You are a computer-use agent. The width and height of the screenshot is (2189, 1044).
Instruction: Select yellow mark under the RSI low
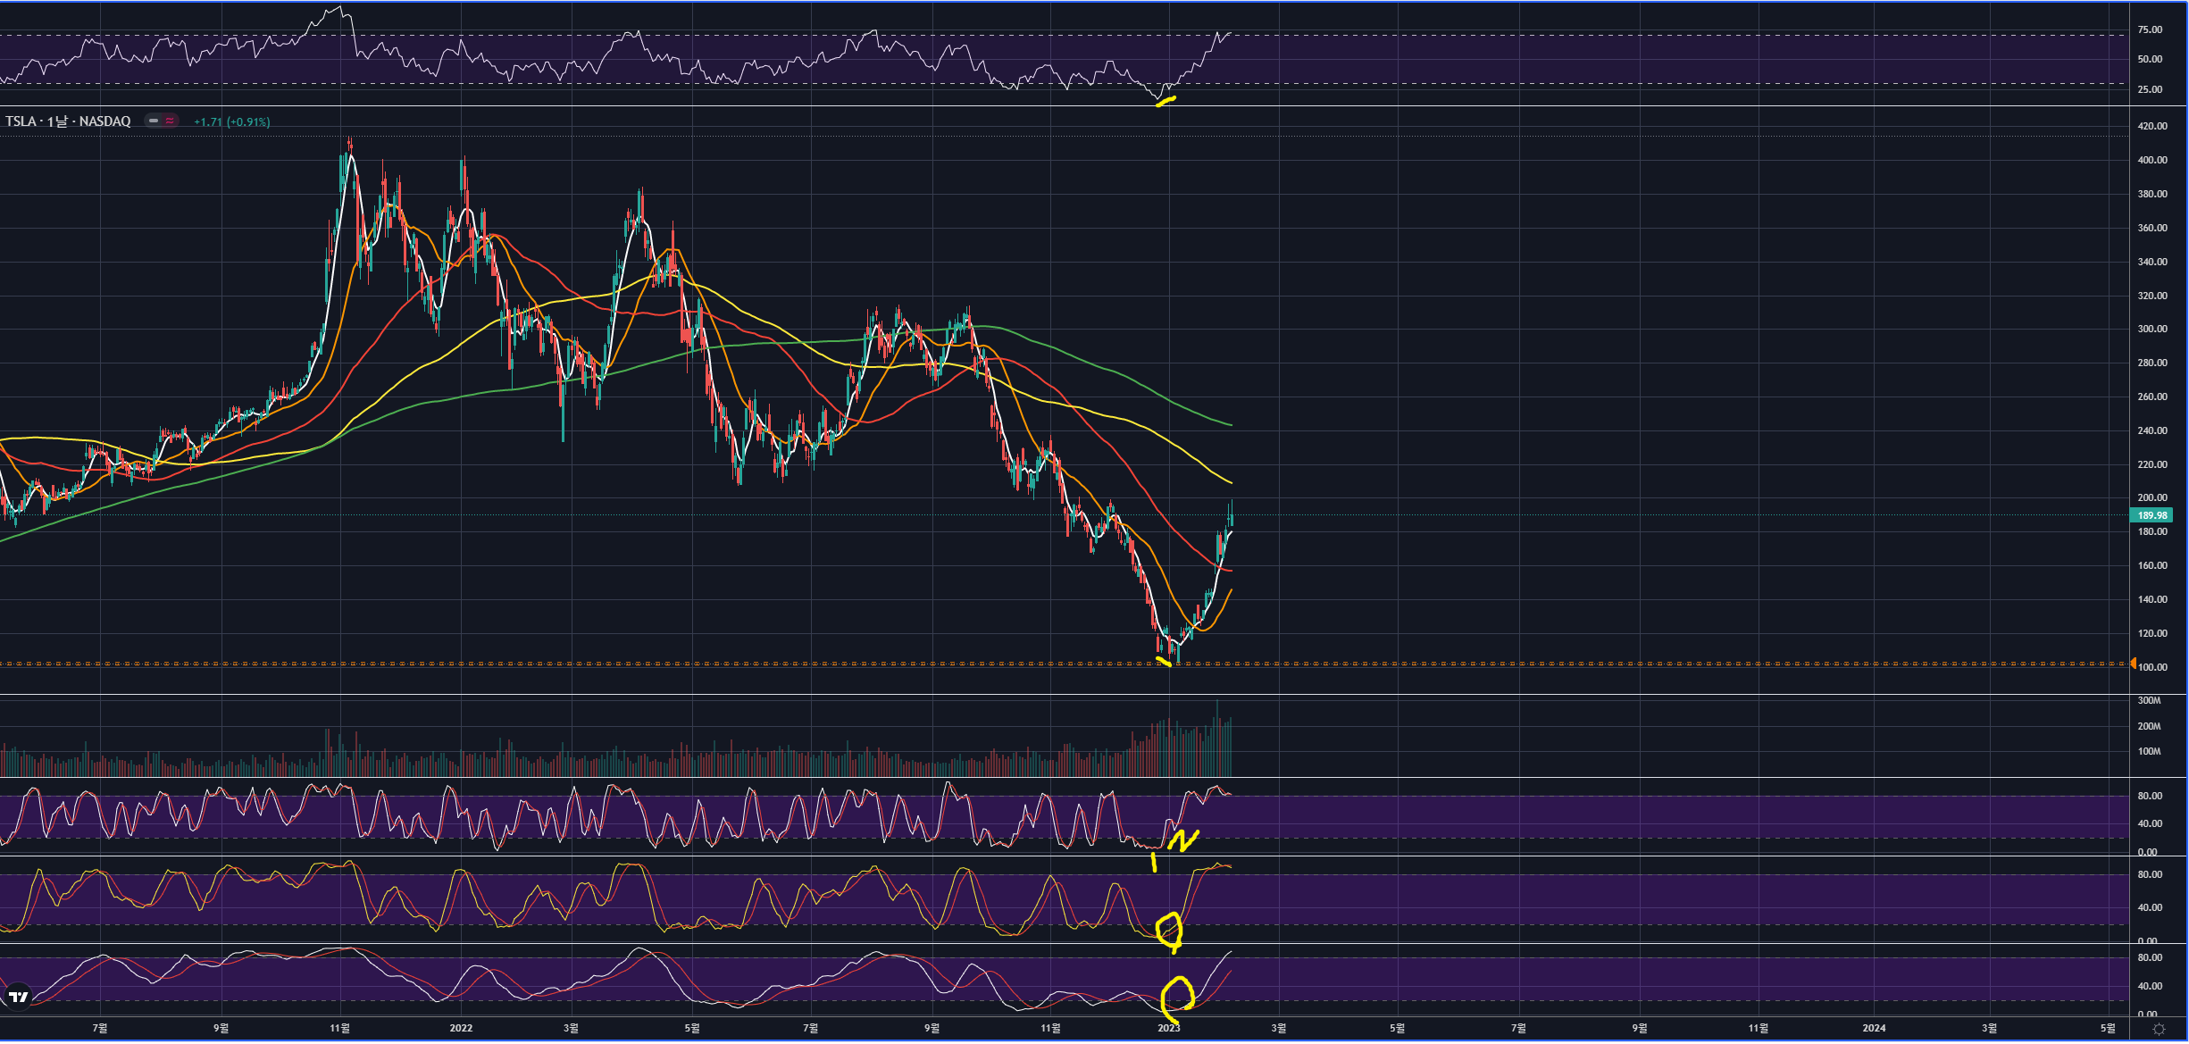tap(1166, 101)
